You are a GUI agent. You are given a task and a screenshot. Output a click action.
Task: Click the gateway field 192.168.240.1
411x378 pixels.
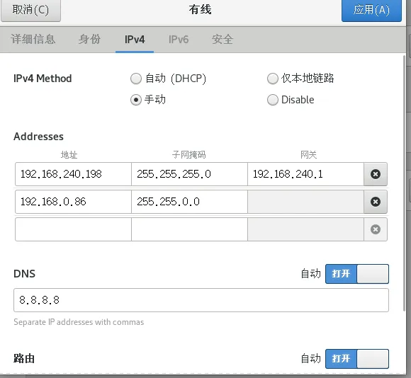tap(305, 174)
